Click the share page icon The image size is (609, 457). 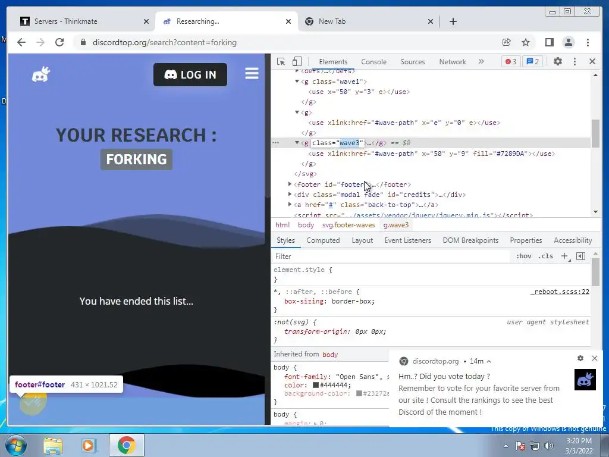coord(507,42)
